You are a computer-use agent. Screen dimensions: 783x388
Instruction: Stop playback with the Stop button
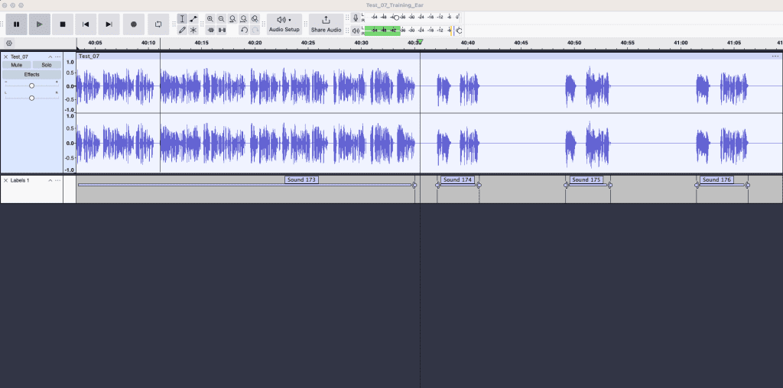63,24
